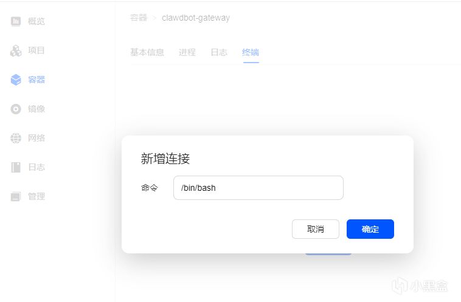461x302 pixels.
Task: Focus the 命令 input with /bin/bash
Action: coord(258,188)
